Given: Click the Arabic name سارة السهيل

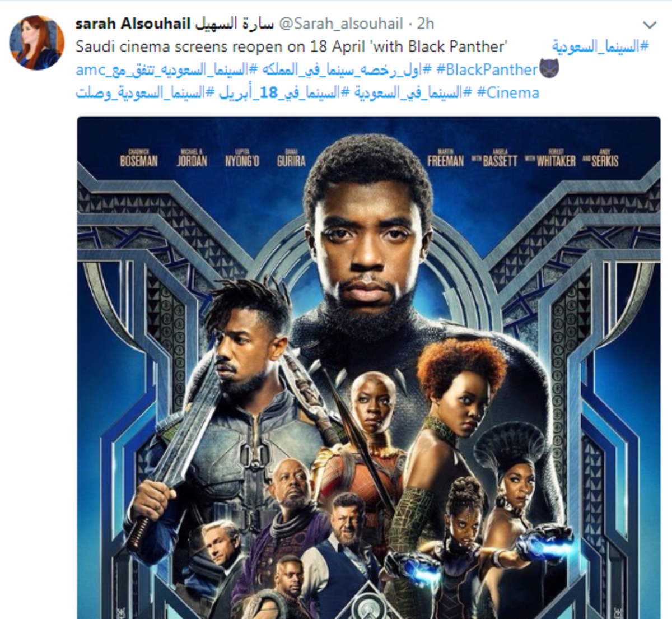Looking at the screenshot, I should tap(234, 24).
